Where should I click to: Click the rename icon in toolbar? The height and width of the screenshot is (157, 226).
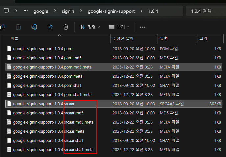pos(34,27)
